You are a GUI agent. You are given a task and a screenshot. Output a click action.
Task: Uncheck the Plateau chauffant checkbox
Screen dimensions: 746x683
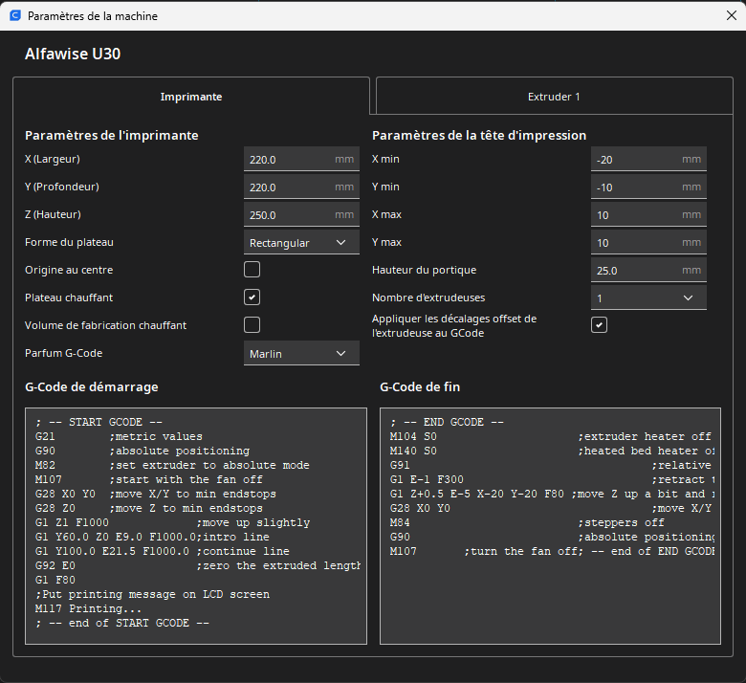point(252,297)
